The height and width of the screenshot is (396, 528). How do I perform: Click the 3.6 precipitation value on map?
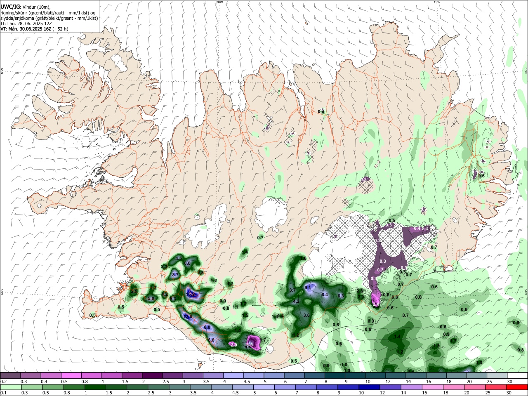pyautogui.click(x=306, y=315)
